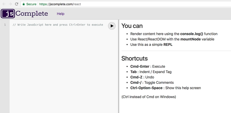Click the console.log() bold text
Viewport: 231px width, 113px height.
coord(192,34)
